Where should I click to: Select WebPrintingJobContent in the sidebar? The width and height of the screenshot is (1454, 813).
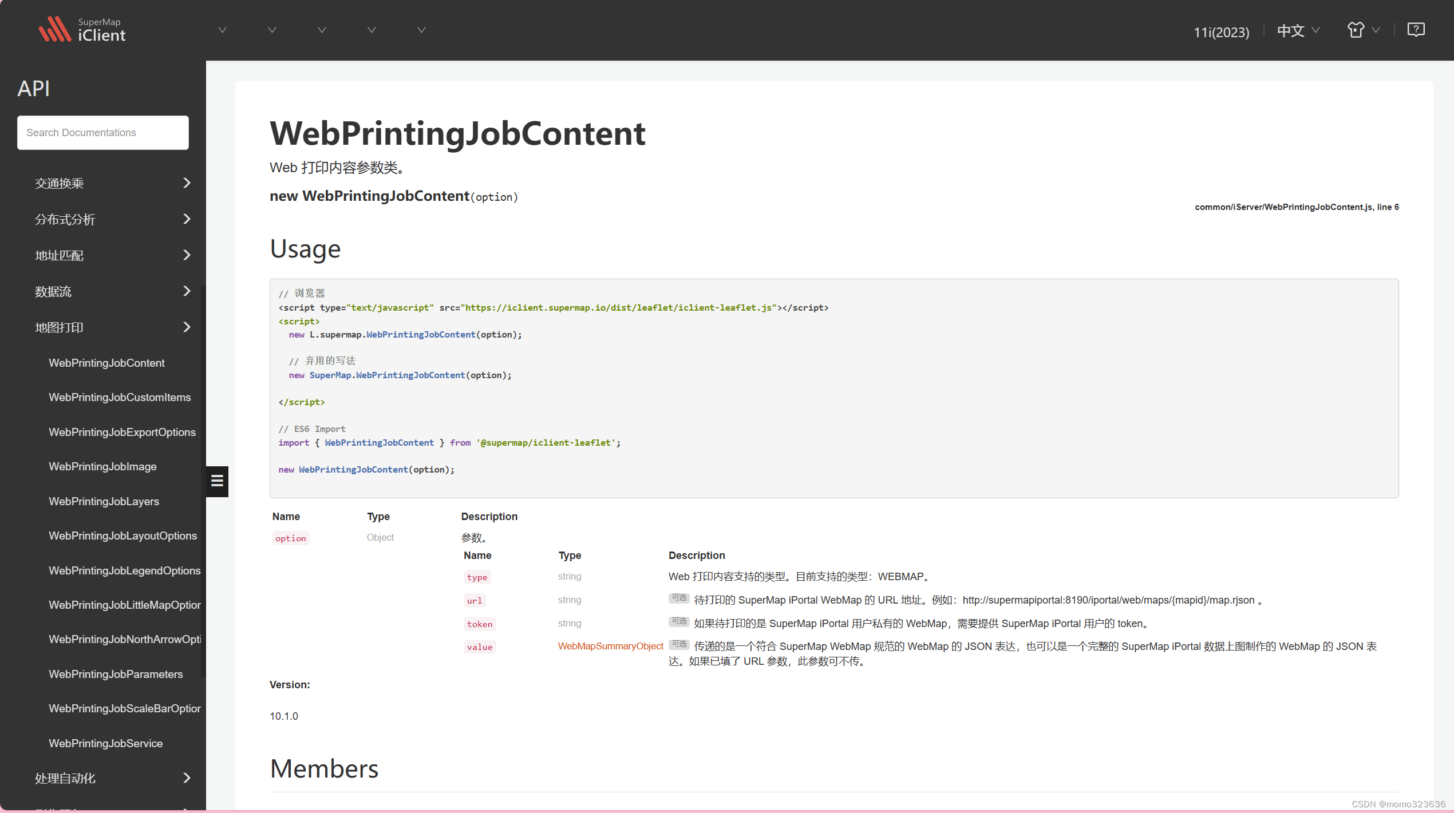click(106, 362)
